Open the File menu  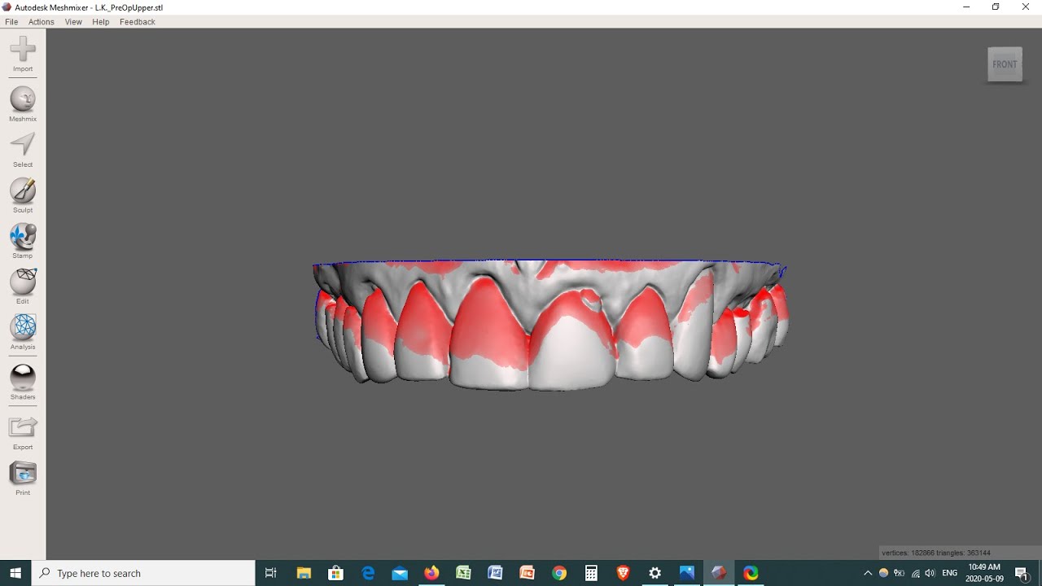(x=11, y=22)
